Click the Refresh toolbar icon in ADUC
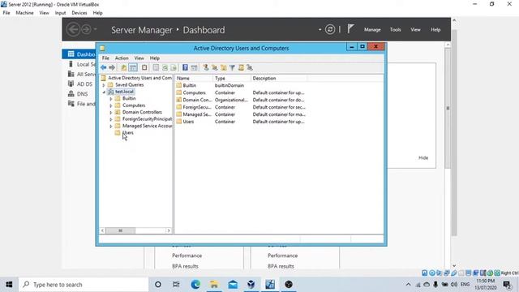The width and height of the screenshot is (519, 292). [165, 67]
